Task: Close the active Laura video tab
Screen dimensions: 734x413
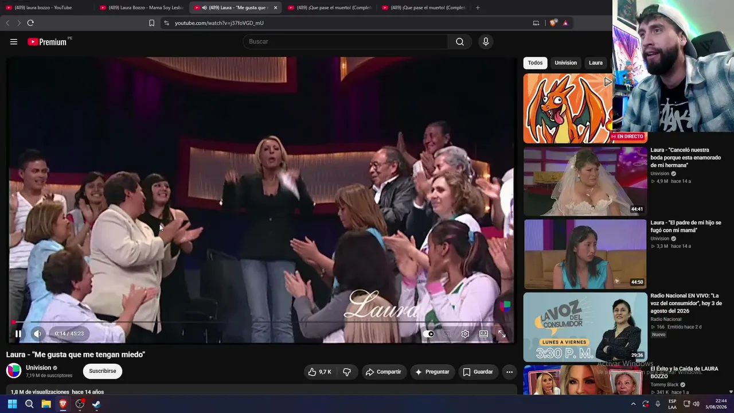Action: coord(276,7)
